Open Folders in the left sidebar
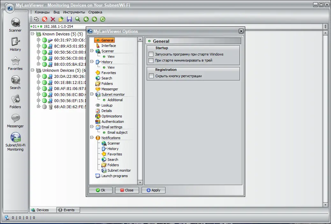 15,102
